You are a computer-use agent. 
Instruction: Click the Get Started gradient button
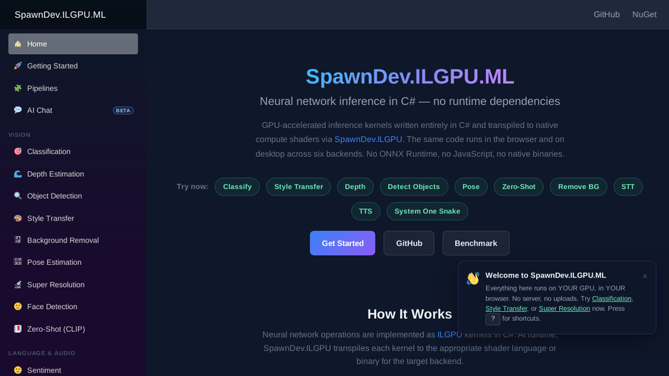pos(342,243)
